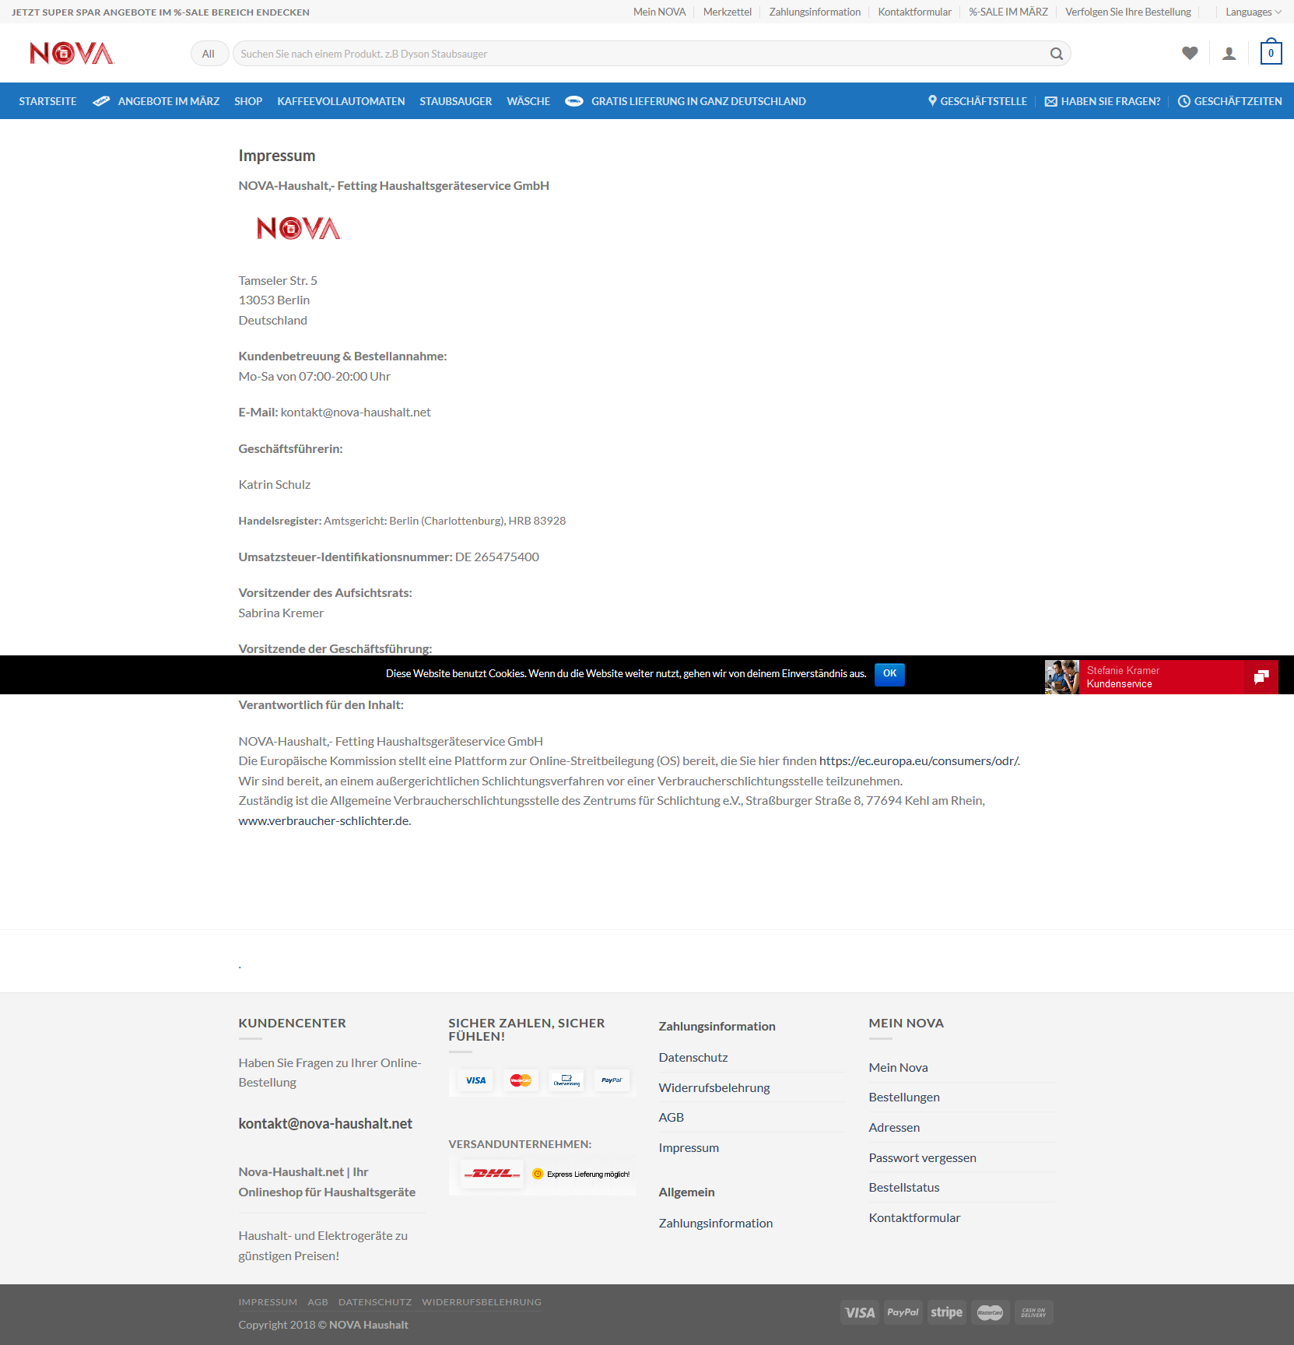1294x1345 pixels.
Task: Open the Shop menu item
Action: click(248, 101)
